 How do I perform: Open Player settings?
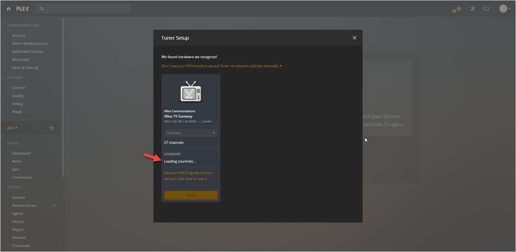(17, 112)
